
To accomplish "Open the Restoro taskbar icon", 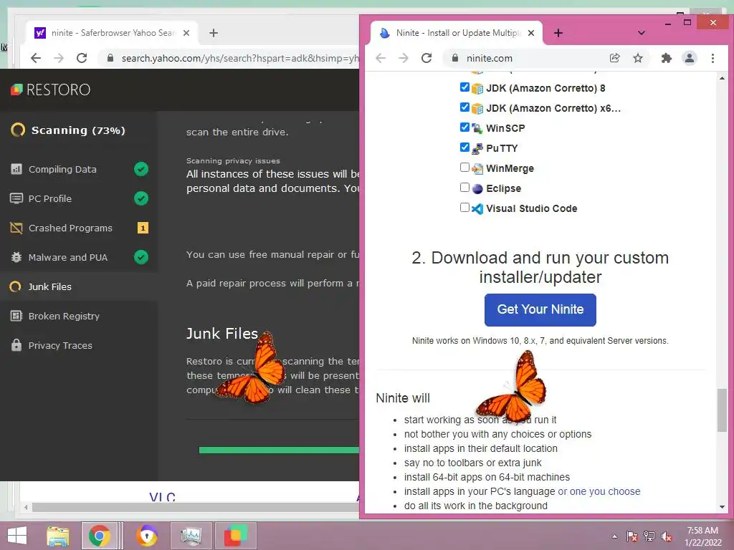I will (x=235, y=536).
